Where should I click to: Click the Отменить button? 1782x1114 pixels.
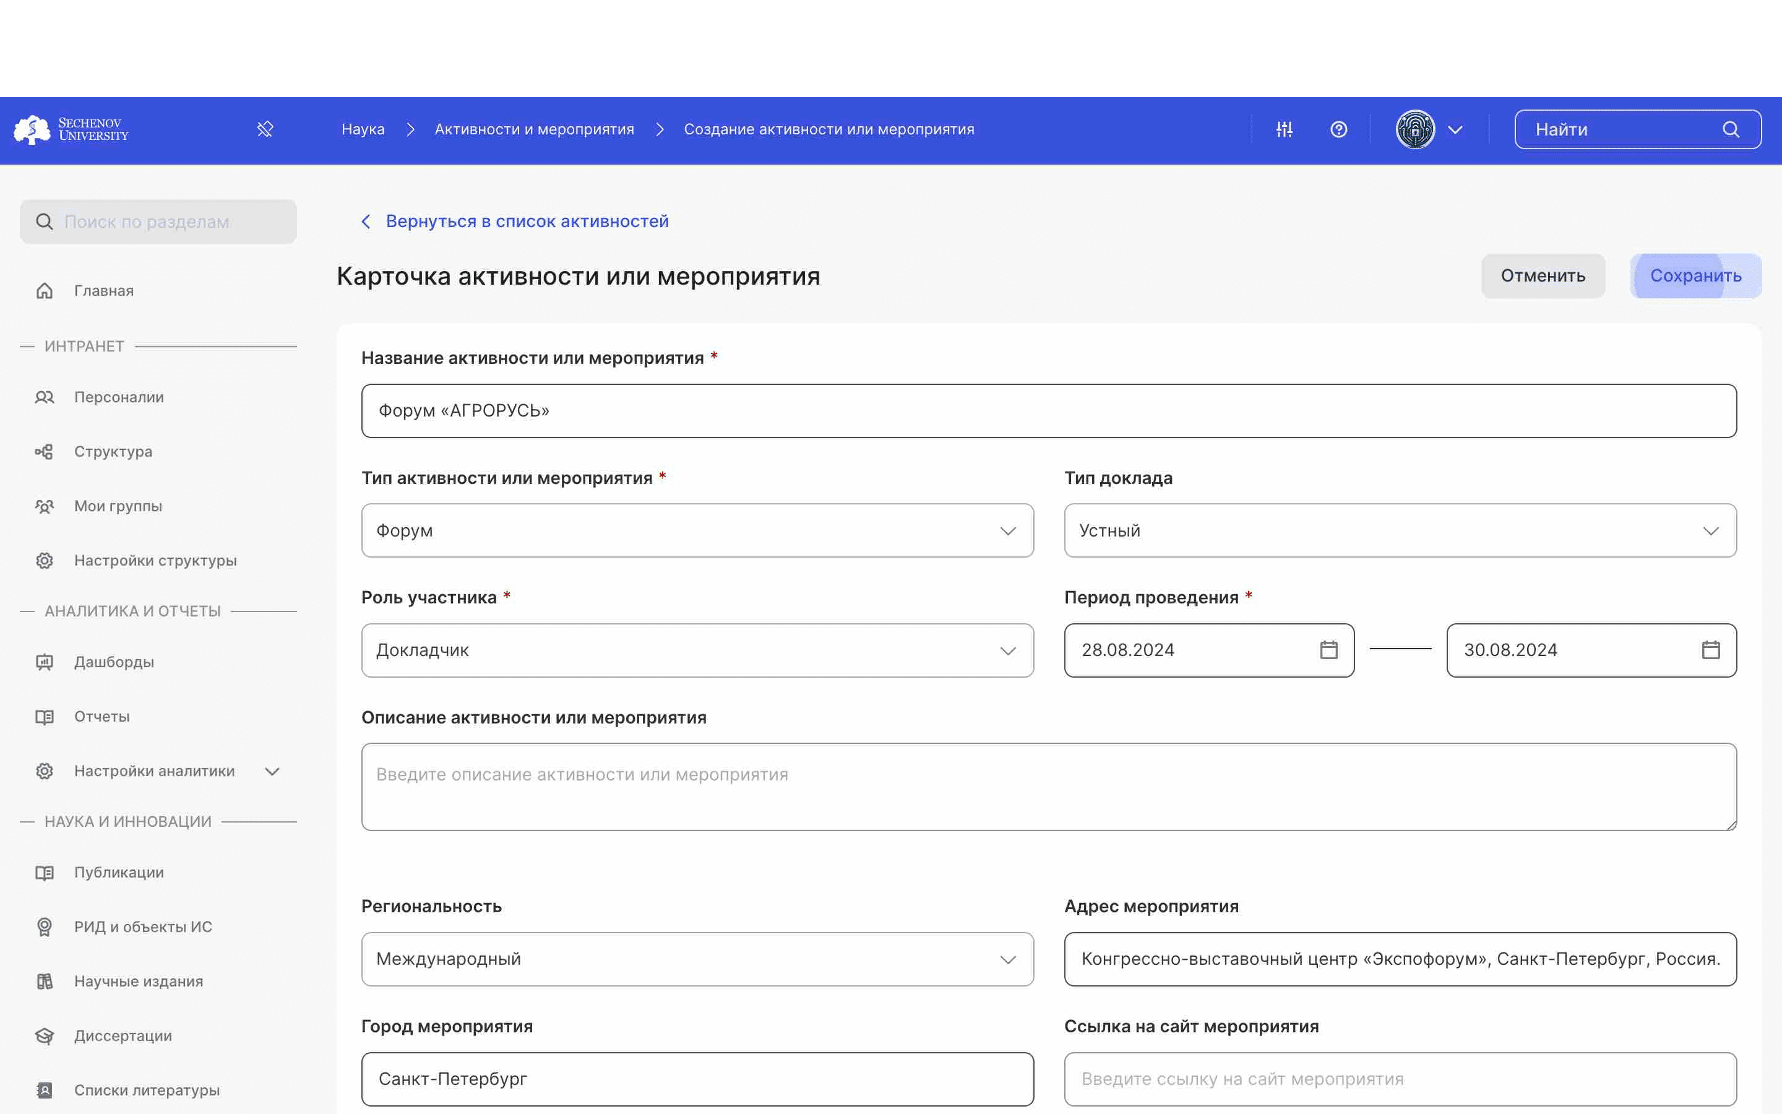(1543, 276)
